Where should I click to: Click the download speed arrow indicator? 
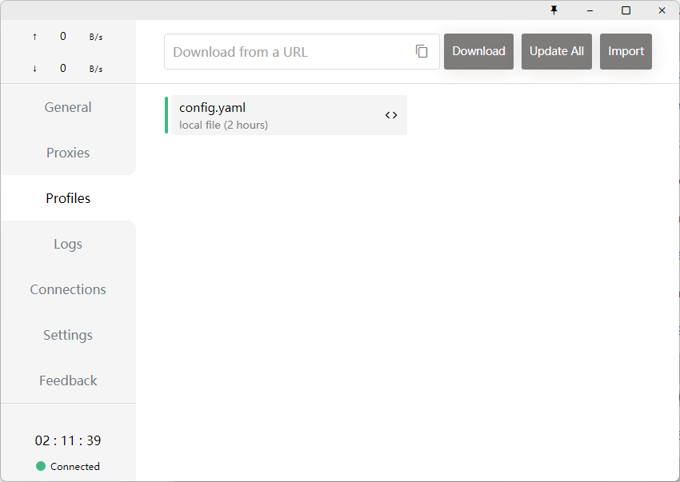pyautogui.click(x=34, y=69)
